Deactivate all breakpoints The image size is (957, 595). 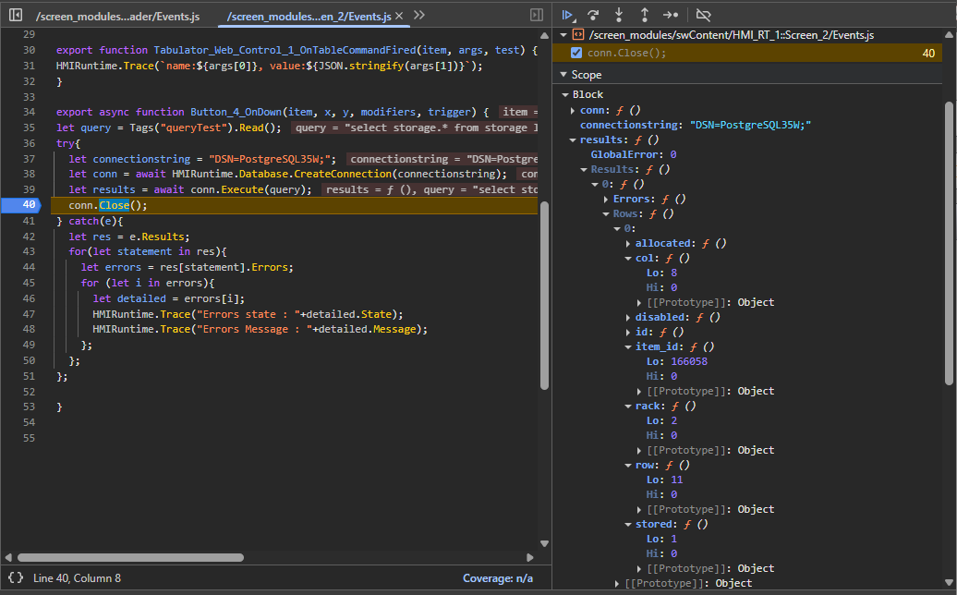coord(703,15)
